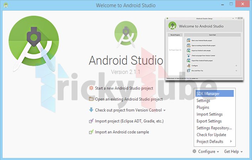252x160 pixels.
Task: Start a new Android Studio project
Action: click(124, 88)
